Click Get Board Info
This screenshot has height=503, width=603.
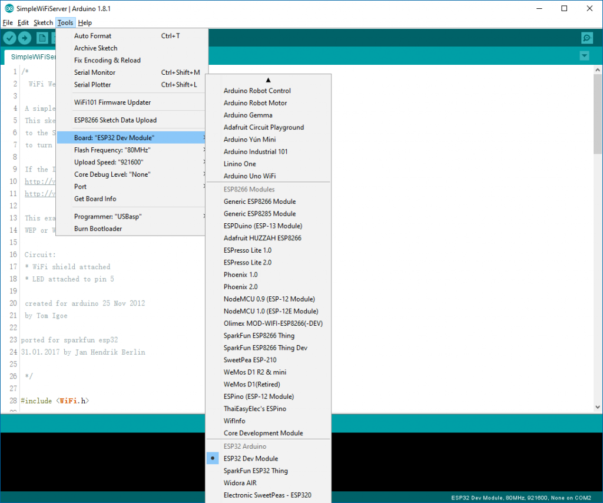coord(131,199)
